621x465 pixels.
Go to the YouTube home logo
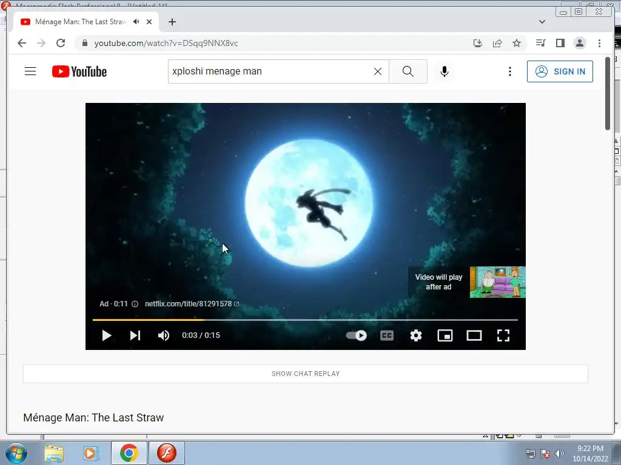click(x=79, y=71)
